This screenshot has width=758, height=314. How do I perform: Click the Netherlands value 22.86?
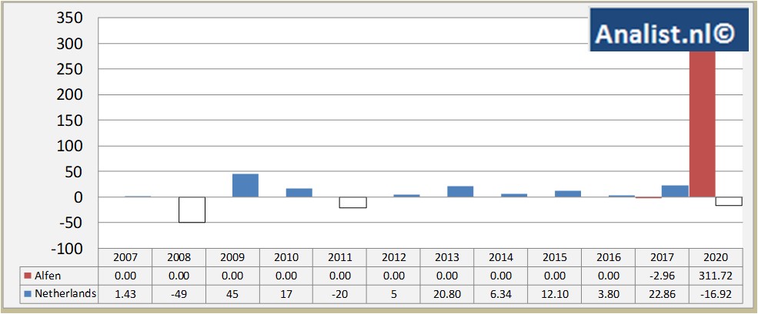662,294
